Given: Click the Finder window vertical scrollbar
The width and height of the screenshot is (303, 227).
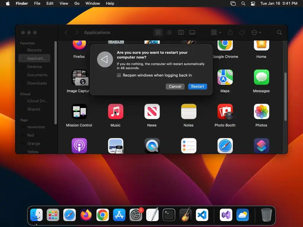Looking at the screenshot, I should (286, 97).
